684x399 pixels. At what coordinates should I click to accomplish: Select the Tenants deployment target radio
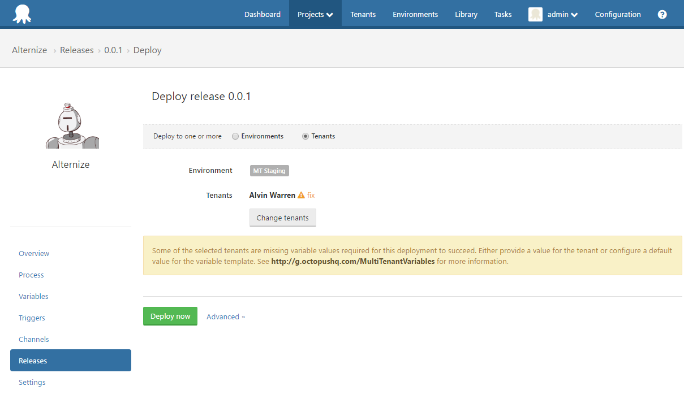pyautogui.click(x=305, y=136)
